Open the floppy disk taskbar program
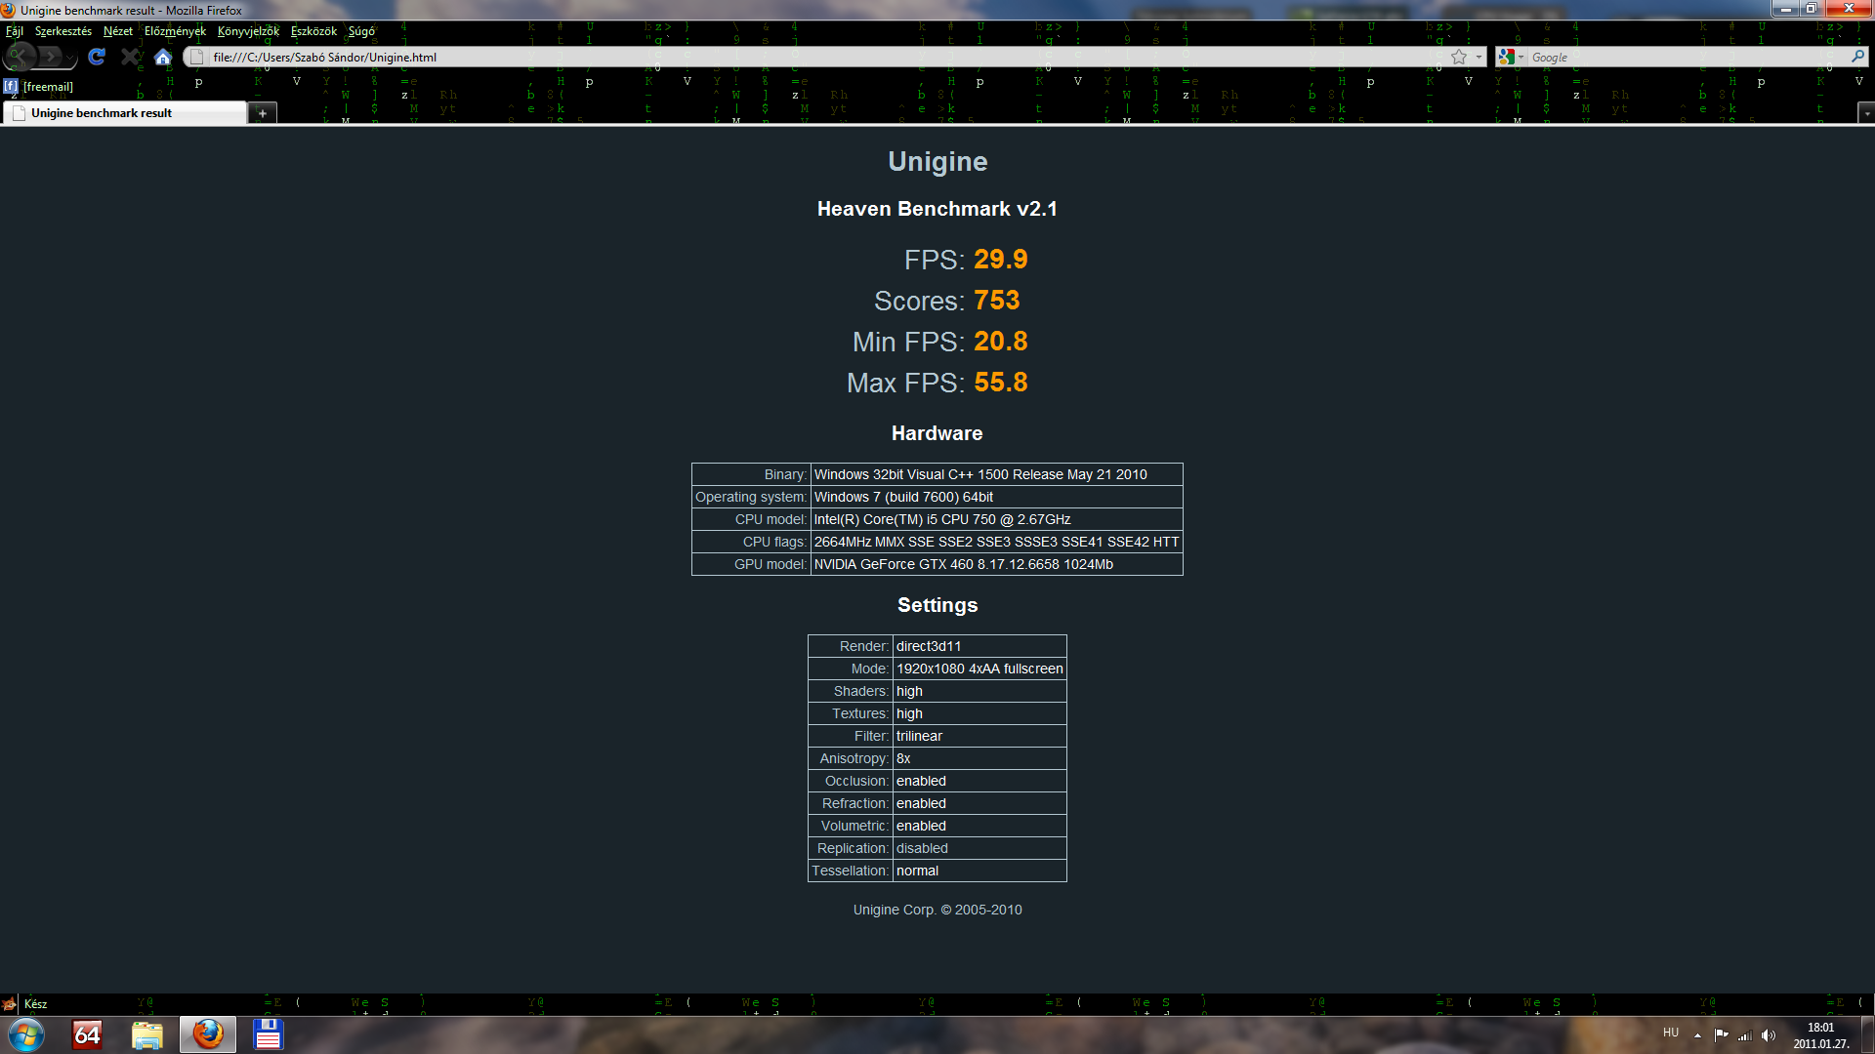 pyautogui.click(x=269, y=1034)
